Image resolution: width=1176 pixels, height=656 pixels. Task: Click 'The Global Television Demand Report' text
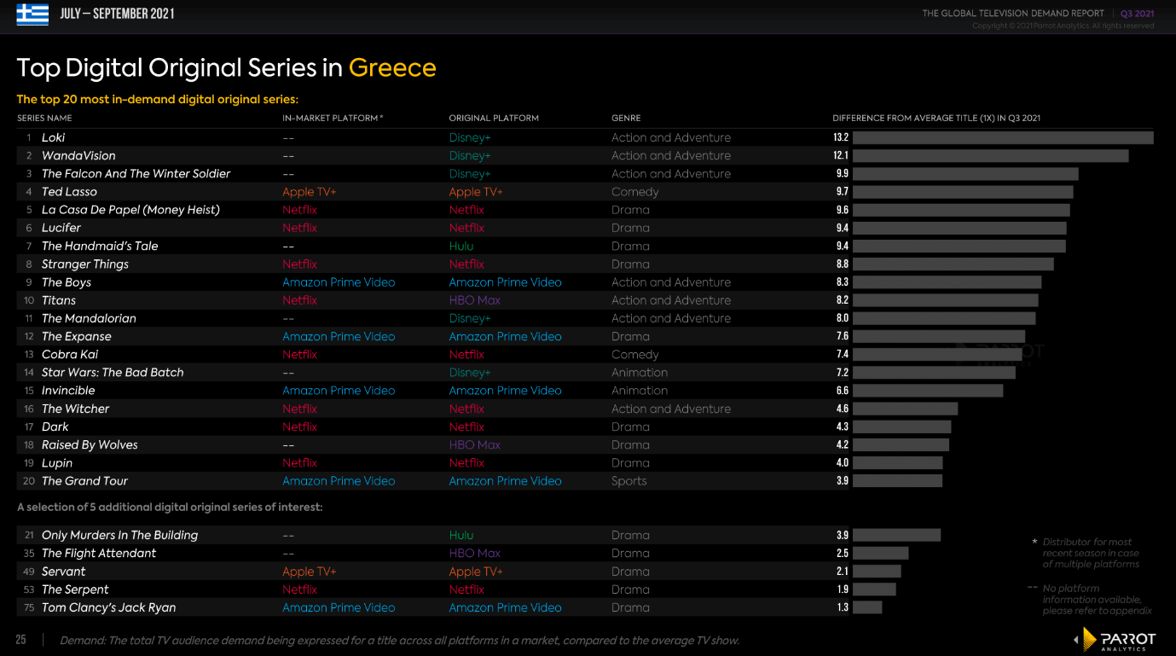(x=1013, y=14)
